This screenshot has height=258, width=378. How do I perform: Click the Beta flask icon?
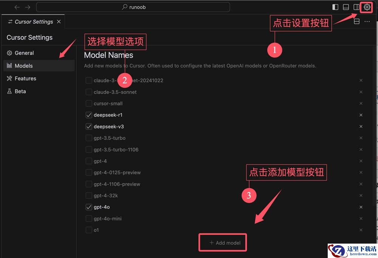[9, 91]
